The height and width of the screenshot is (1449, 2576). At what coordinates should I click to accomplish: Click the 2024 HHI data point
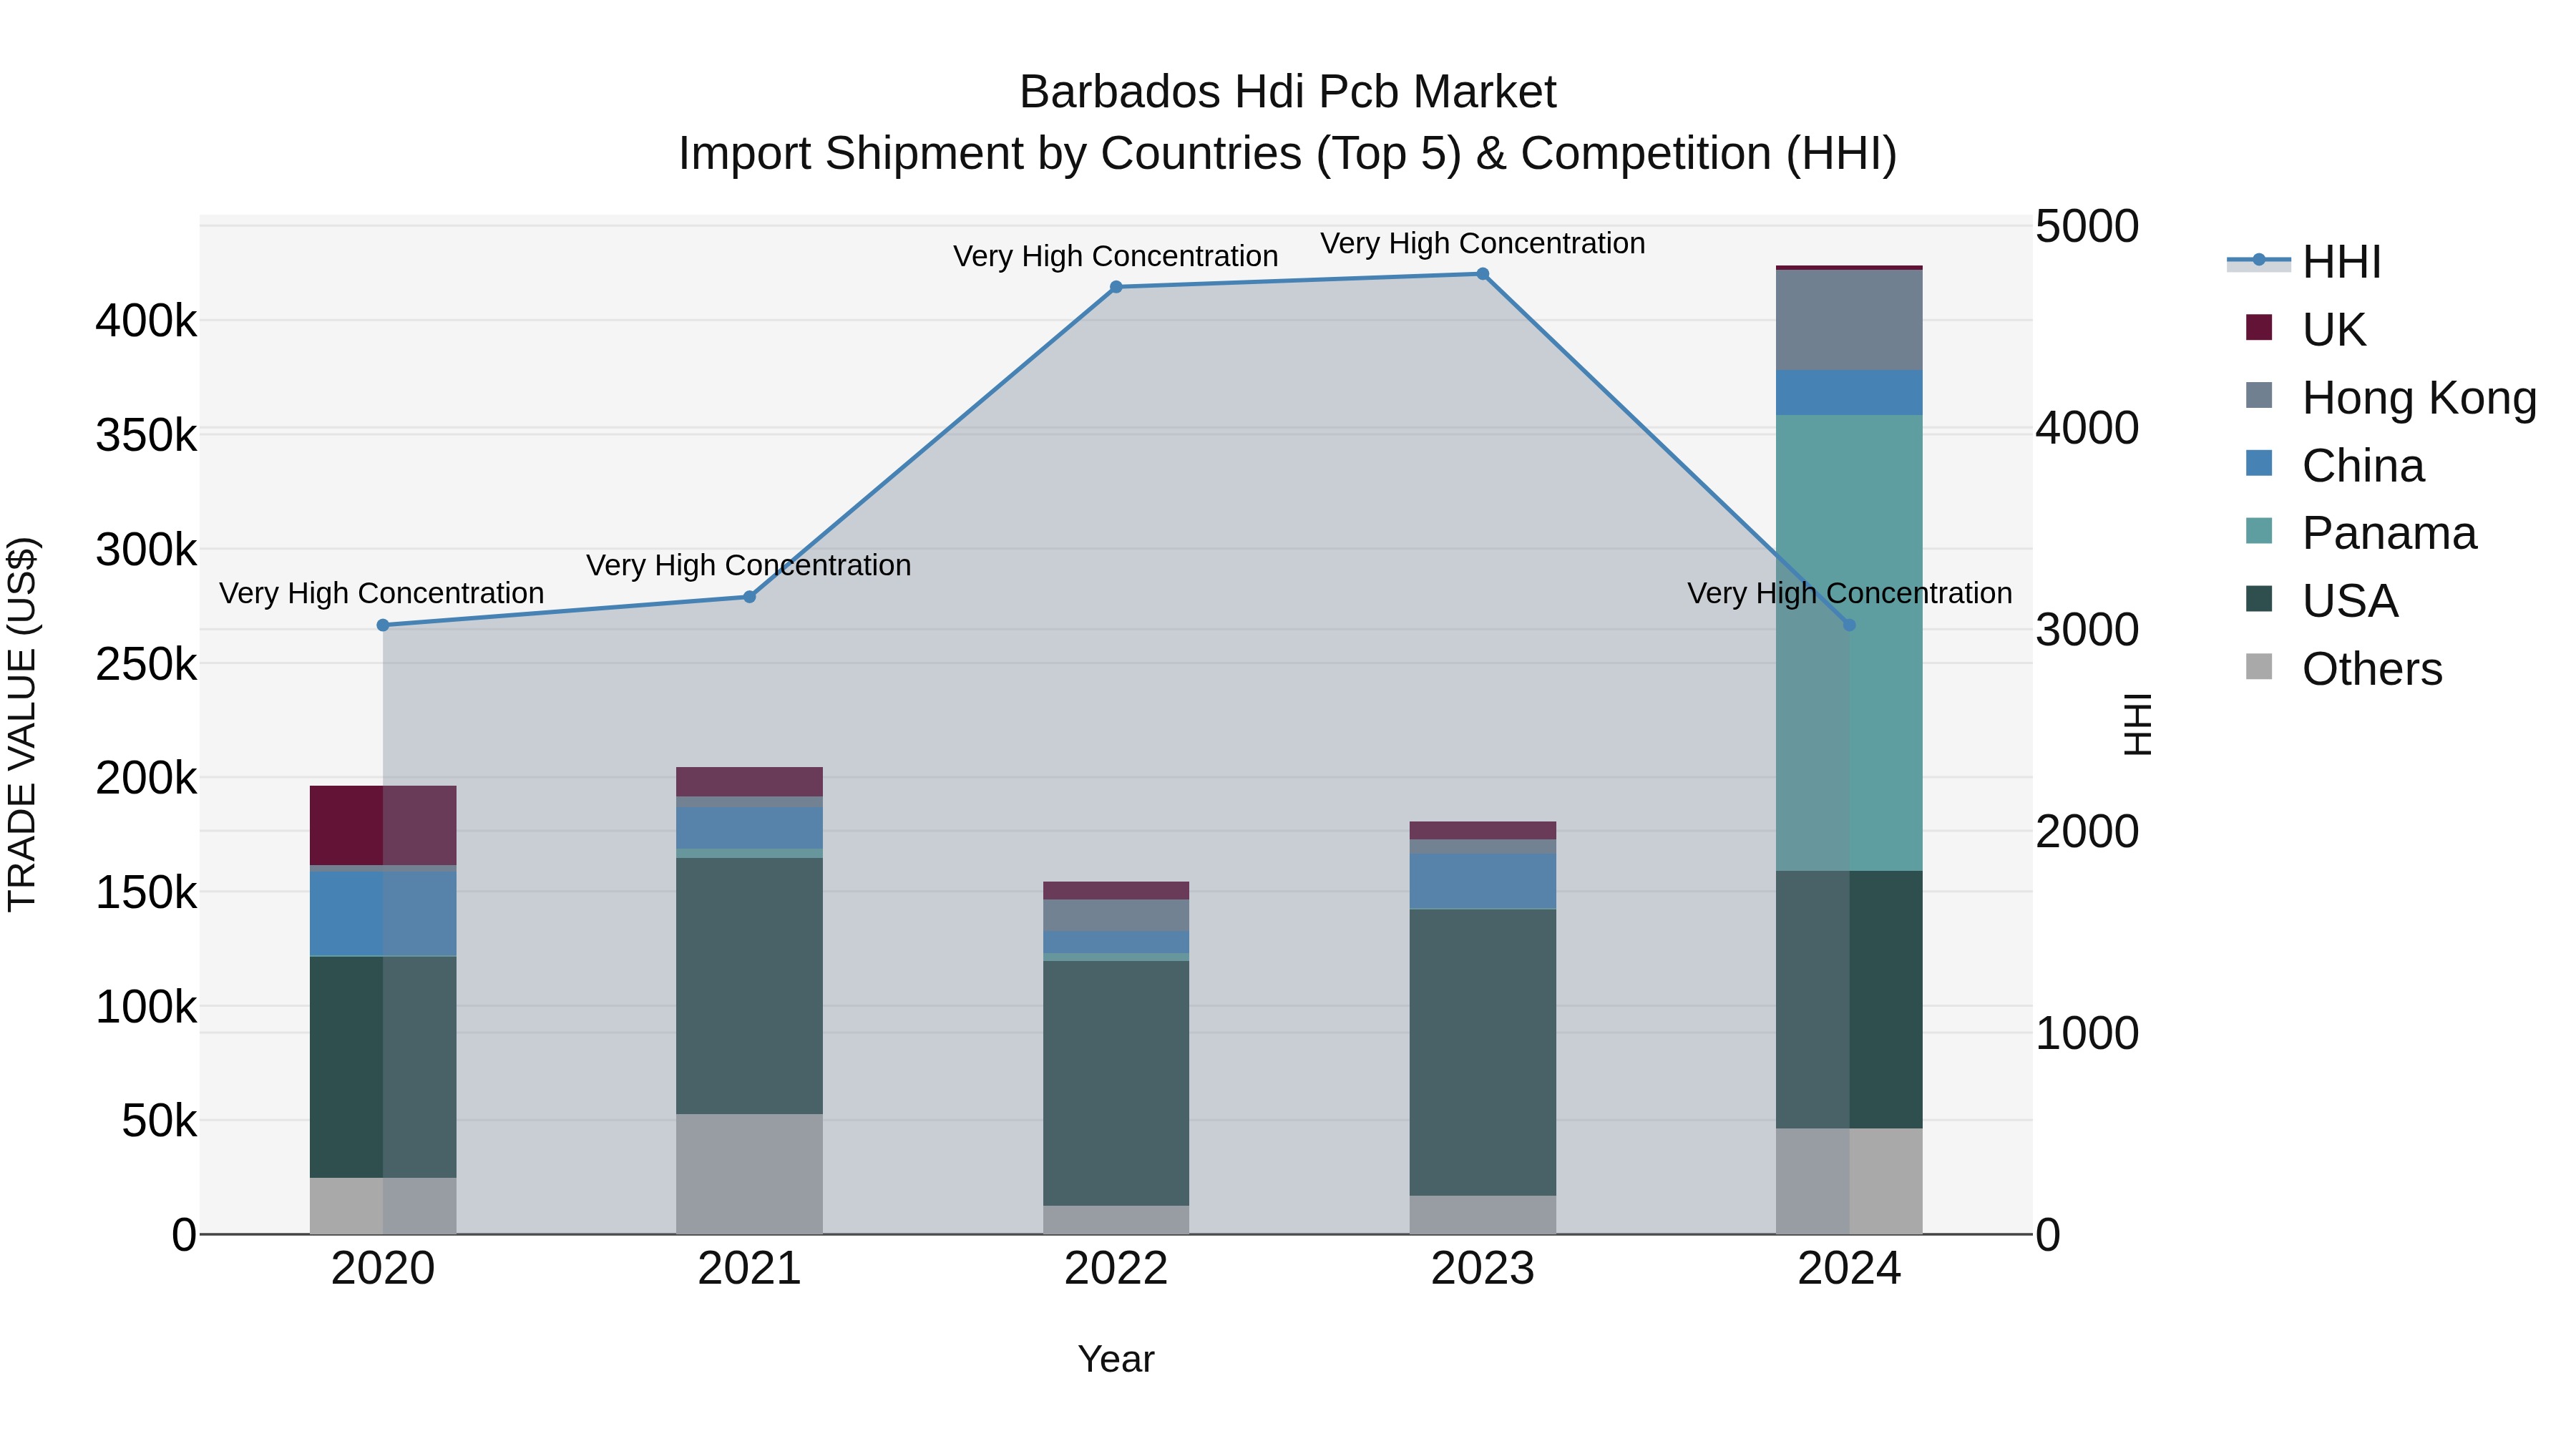pyautogui.click(x=1849, y=625)
